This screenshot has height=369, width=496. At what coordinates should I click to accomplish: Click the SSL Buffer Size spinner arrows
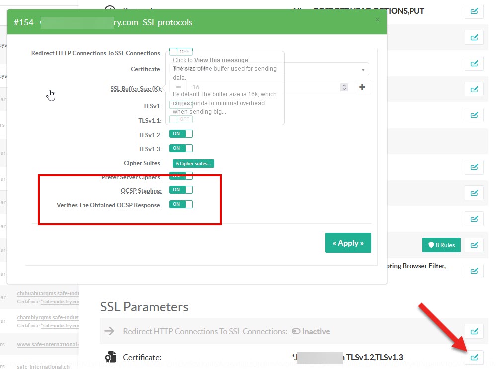[x=344, y=87]
